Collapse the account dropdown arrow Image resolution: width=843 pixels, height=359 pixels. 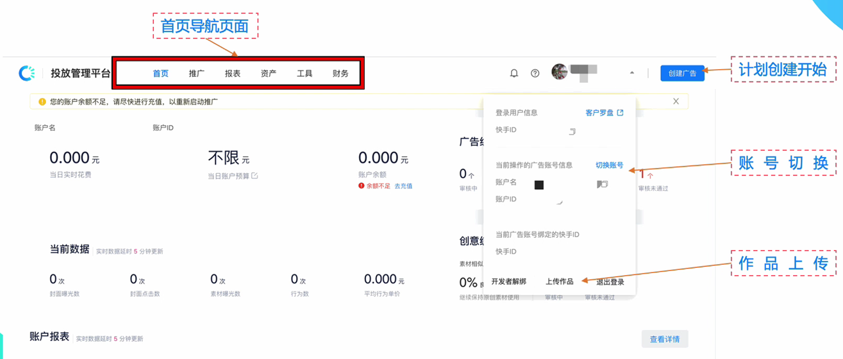(x=631, y=73)
